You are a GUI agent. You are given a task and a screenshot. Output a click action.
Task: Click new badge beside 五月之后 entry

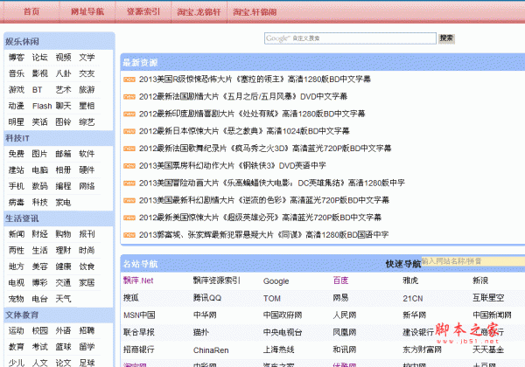(x=129, y=97)
